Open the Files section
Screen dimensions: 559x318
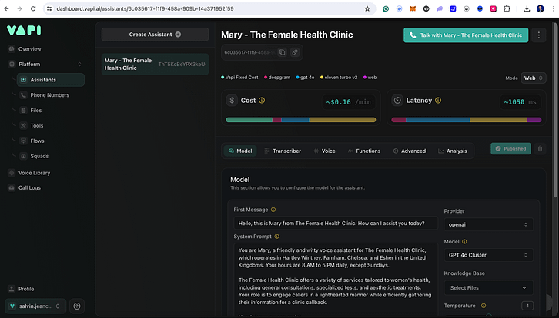click(35, 111)
